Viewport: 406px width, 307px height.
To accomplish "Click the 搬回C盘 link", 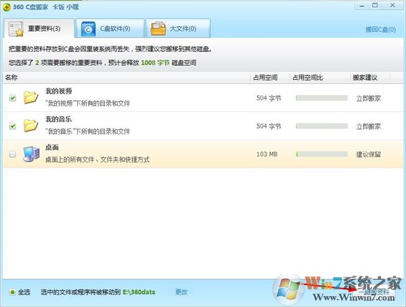I will [x=382, y=30].
